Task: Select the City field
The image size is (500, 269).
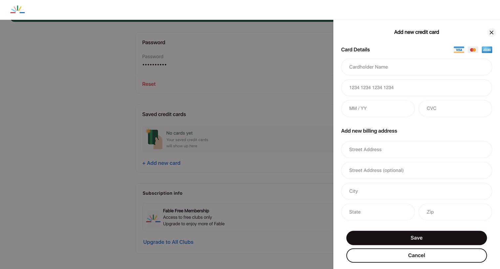Action: click(416, 191)
